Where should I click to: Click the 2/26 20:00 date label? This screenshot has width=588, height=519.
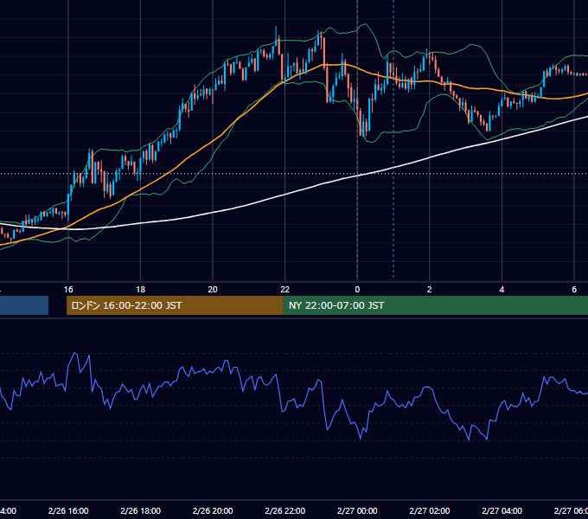(x=213, y=511)
